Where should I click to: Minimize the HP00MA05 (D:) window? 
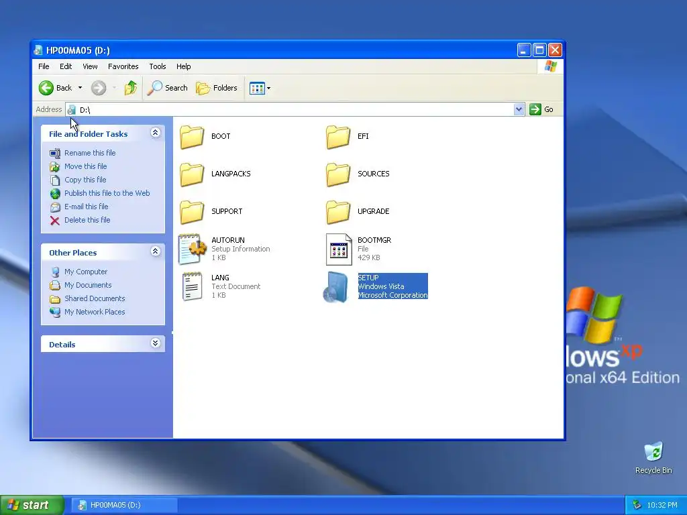[x=523, y=50]
